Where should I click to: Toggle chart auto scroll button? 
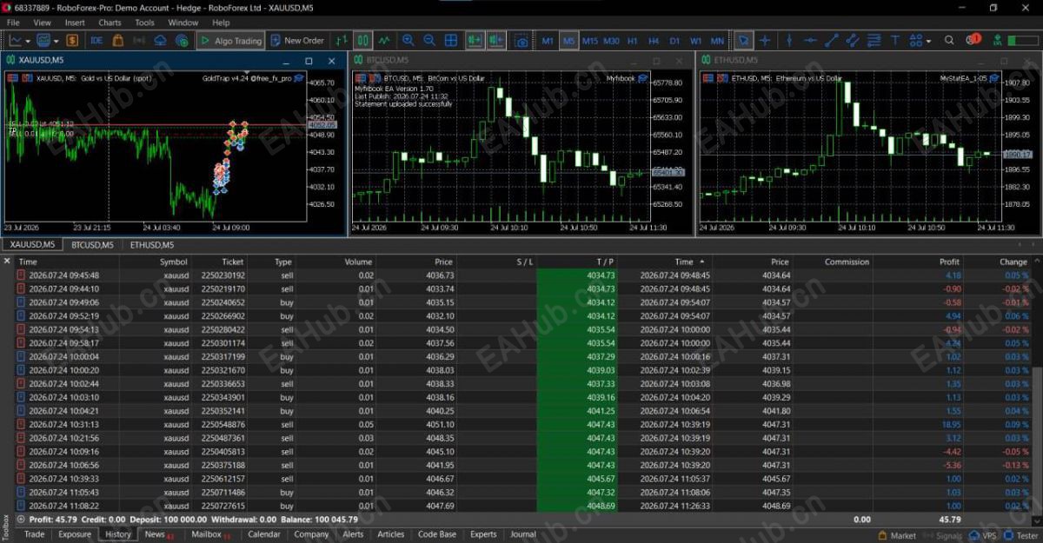coord(475,40)
